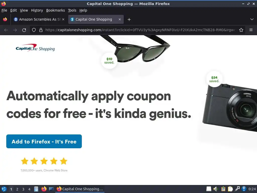The width and height of the screenshot is (257, 193).
Task: Expand the list all tabs chevron
Action: 252,19
